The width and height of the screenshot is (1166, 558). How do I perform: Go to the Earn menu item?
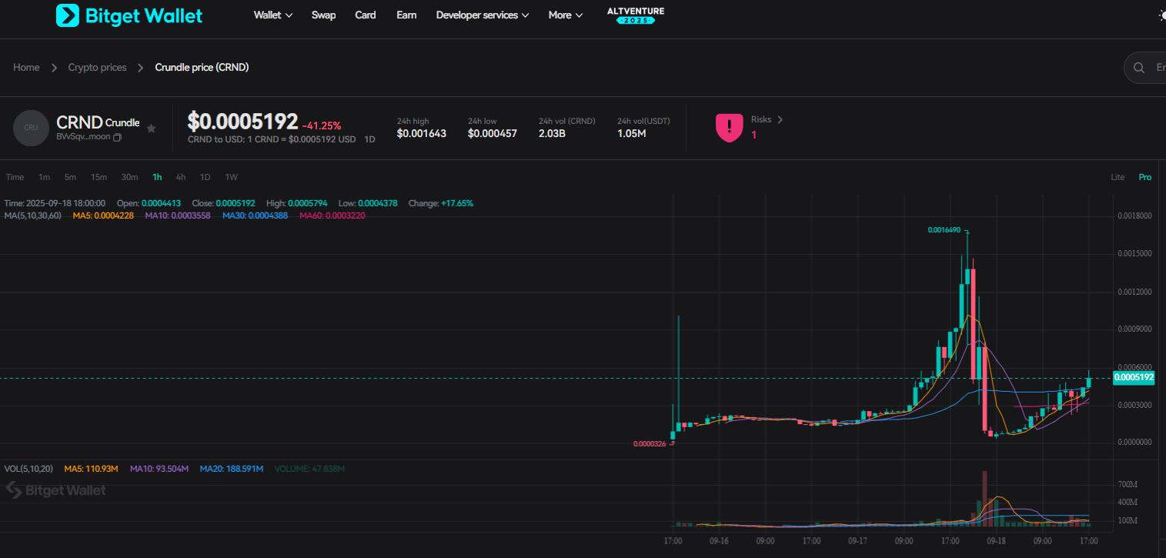pyautogui.click(x=406, y=15)
